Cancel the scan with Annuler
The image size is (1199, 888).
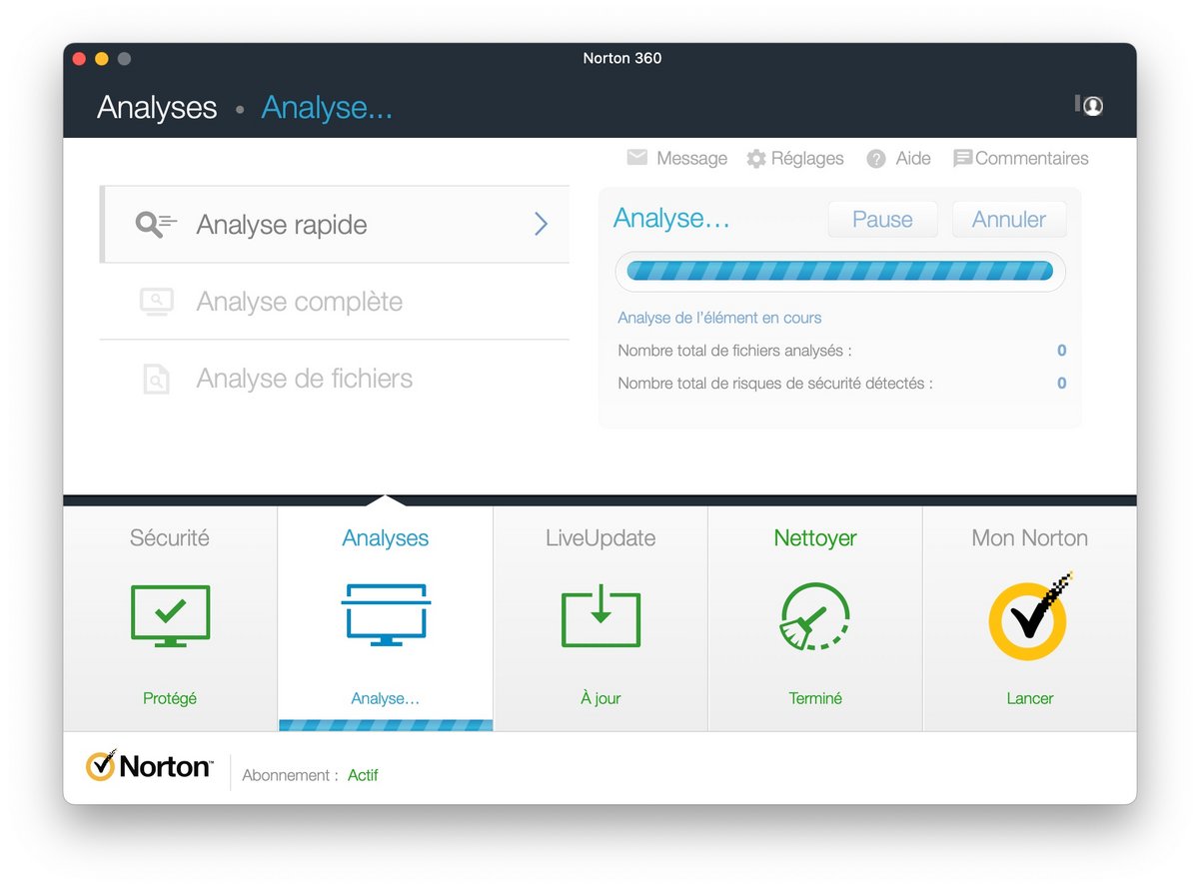(1009, 220)
